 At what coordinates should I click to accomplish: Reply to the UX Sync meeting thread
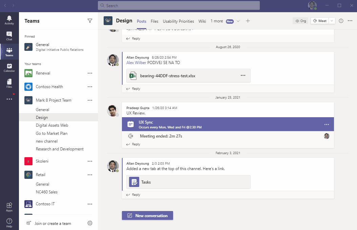coord(133,144)
